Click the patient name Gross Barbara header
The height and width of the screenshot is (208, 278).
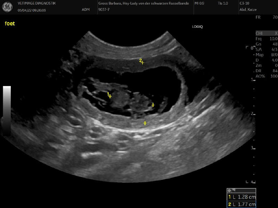[x=144, y=3]
